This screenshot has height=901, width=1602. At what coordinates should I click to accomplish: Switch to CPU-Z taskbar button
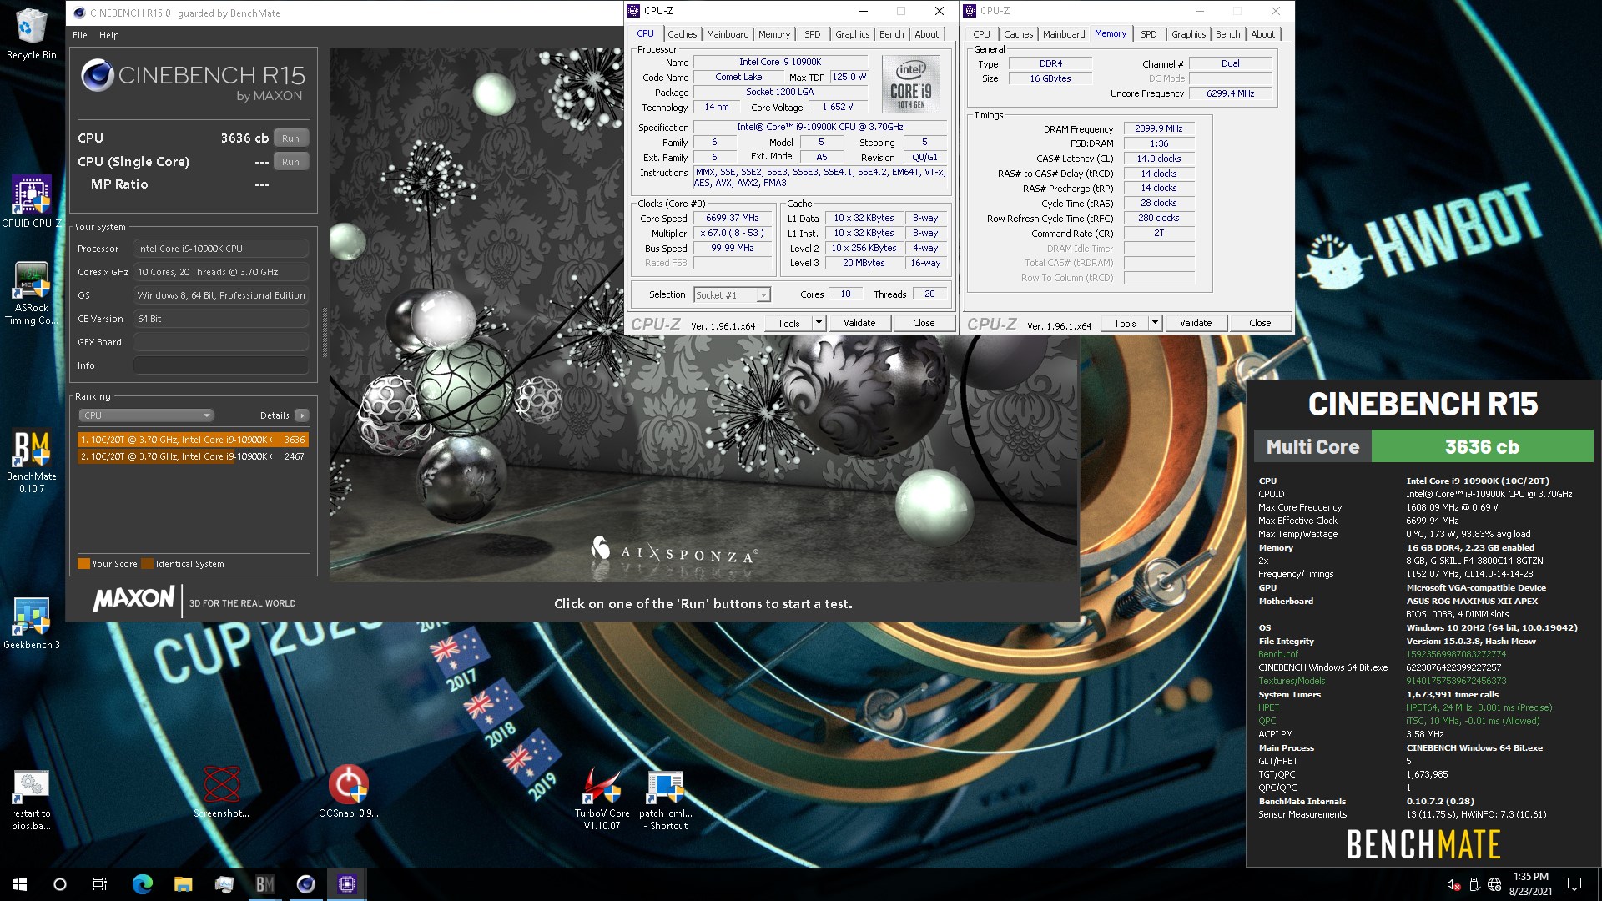347,884
